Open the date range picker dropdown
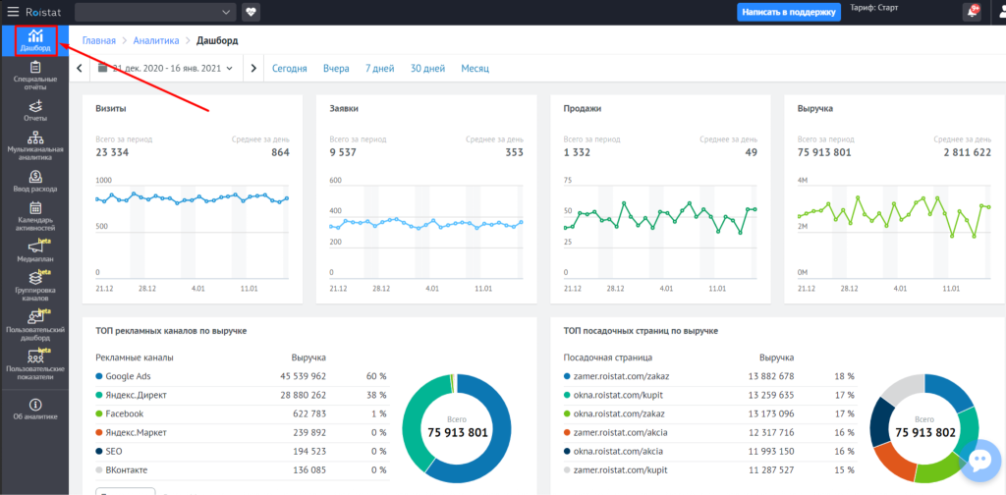The height and width of the screenshot is (495, 1006). point(166,68)
